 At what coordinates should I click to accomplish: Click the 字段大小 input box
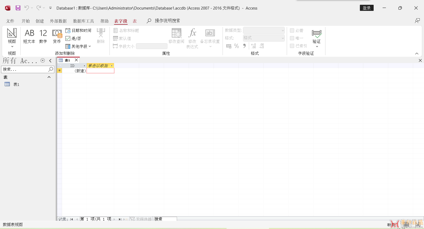coord(152,46)
